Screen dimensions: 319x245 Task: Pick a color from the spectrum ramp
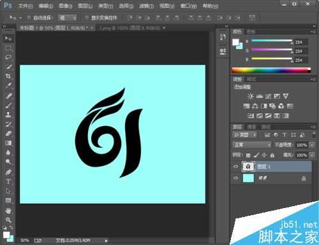tap(271, 70)
